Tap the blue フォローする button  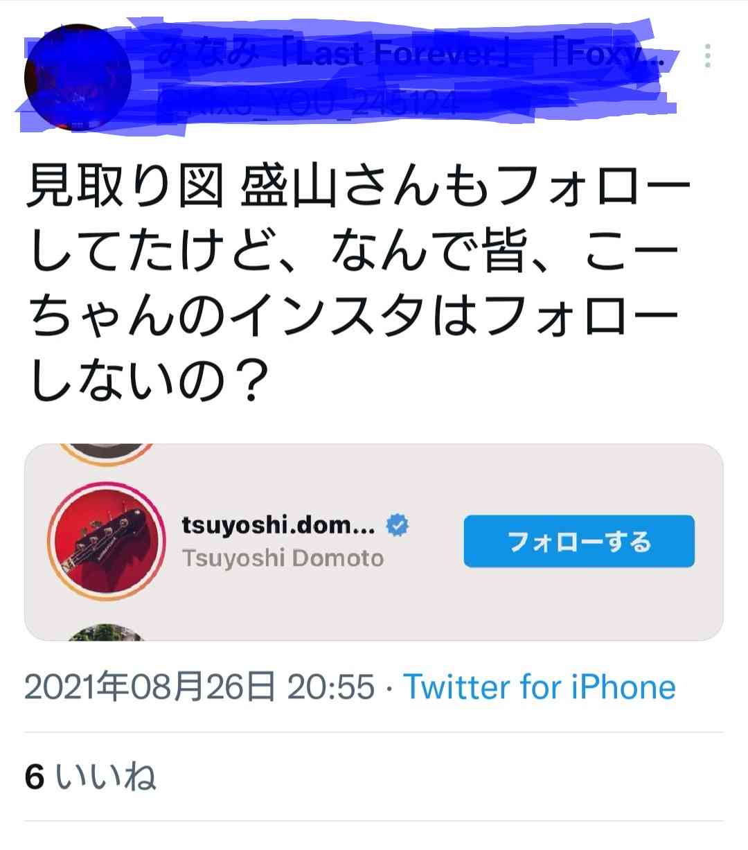click(579, 541)
